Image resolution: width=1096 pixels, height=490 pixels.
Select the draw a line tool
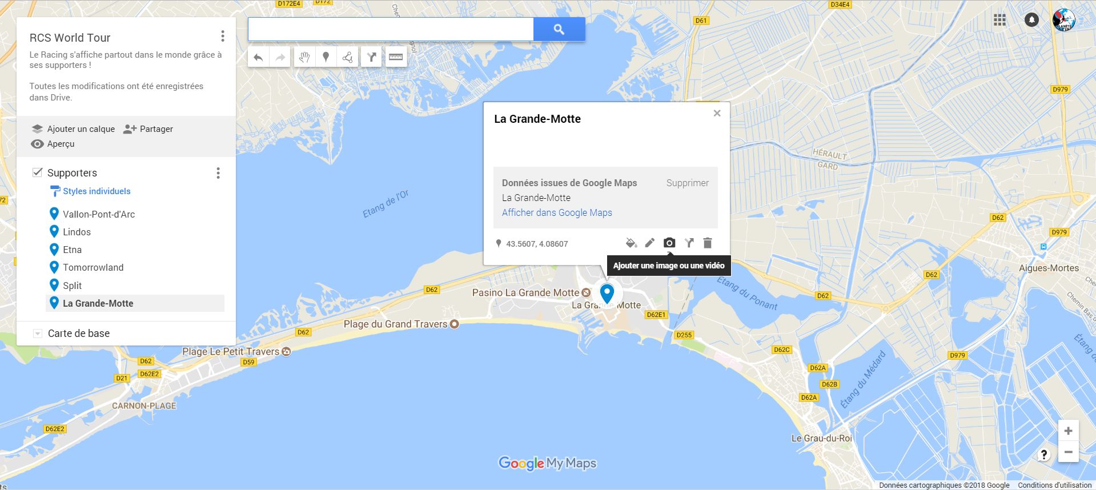[347, 57]
